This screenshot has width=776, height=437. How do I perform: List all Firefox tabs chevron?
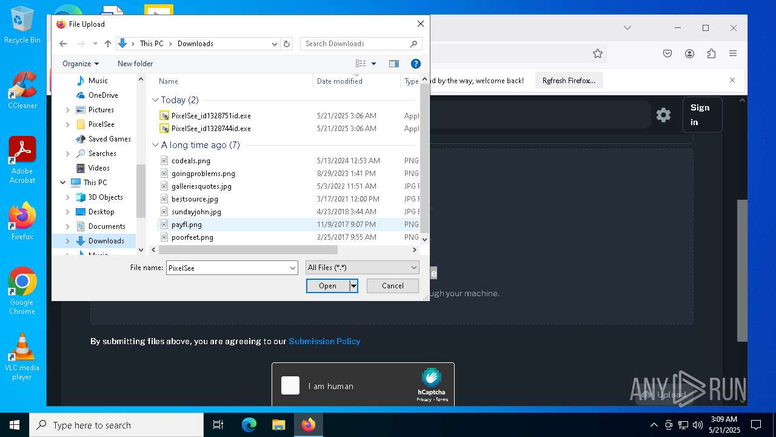627,28
